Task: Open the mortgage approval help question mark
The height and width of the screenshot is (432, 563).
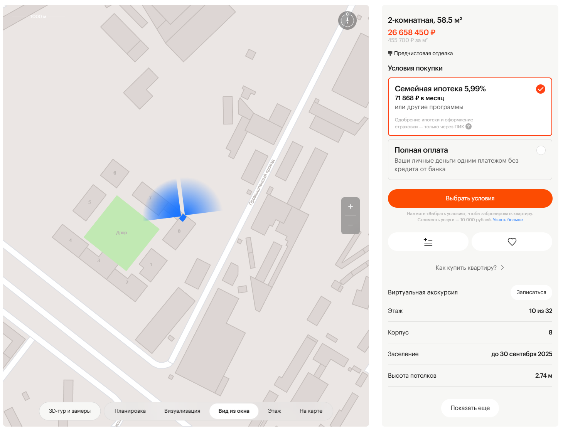Action: [x=469, y=127]
